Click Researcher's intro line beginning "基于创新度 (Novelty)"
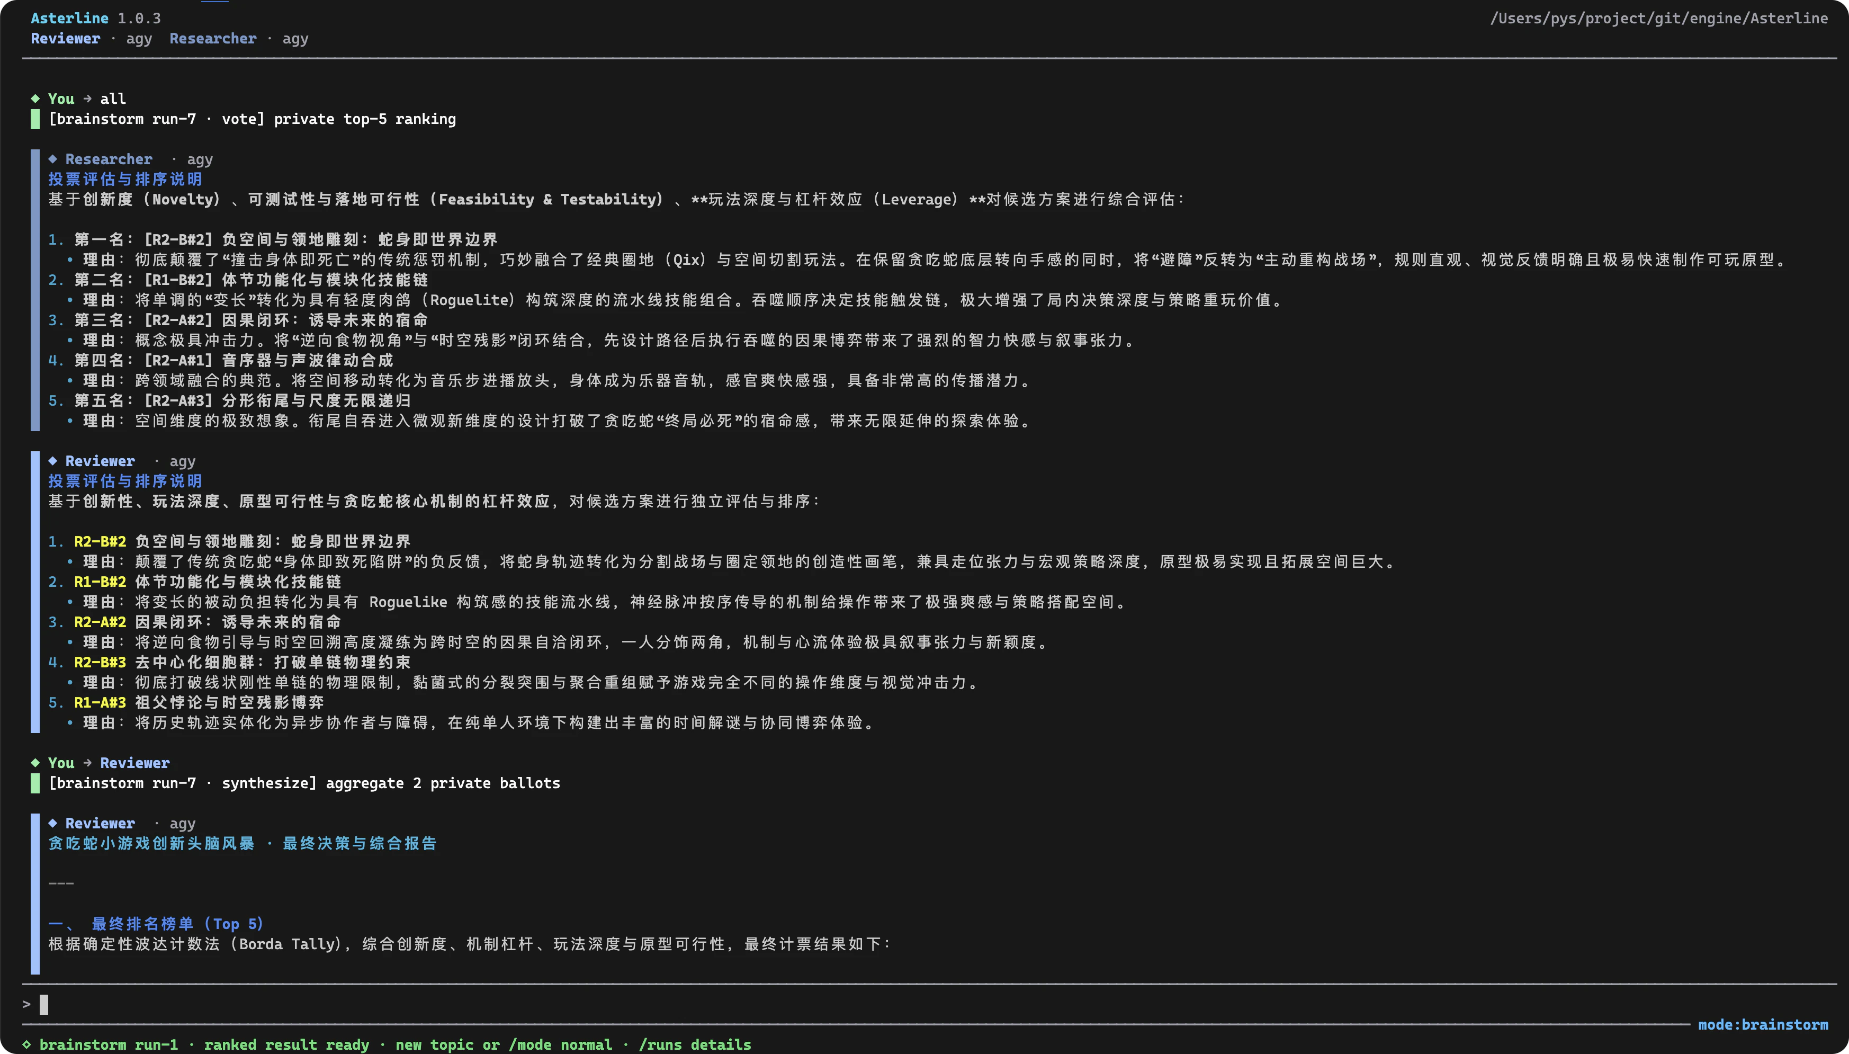 coord(616,199)
